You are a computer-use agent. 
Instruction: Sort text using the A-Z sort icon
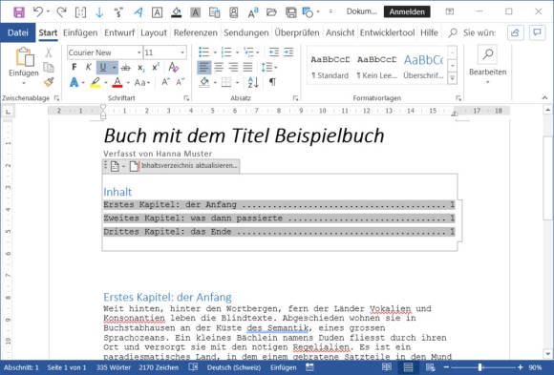pos(253,82)
